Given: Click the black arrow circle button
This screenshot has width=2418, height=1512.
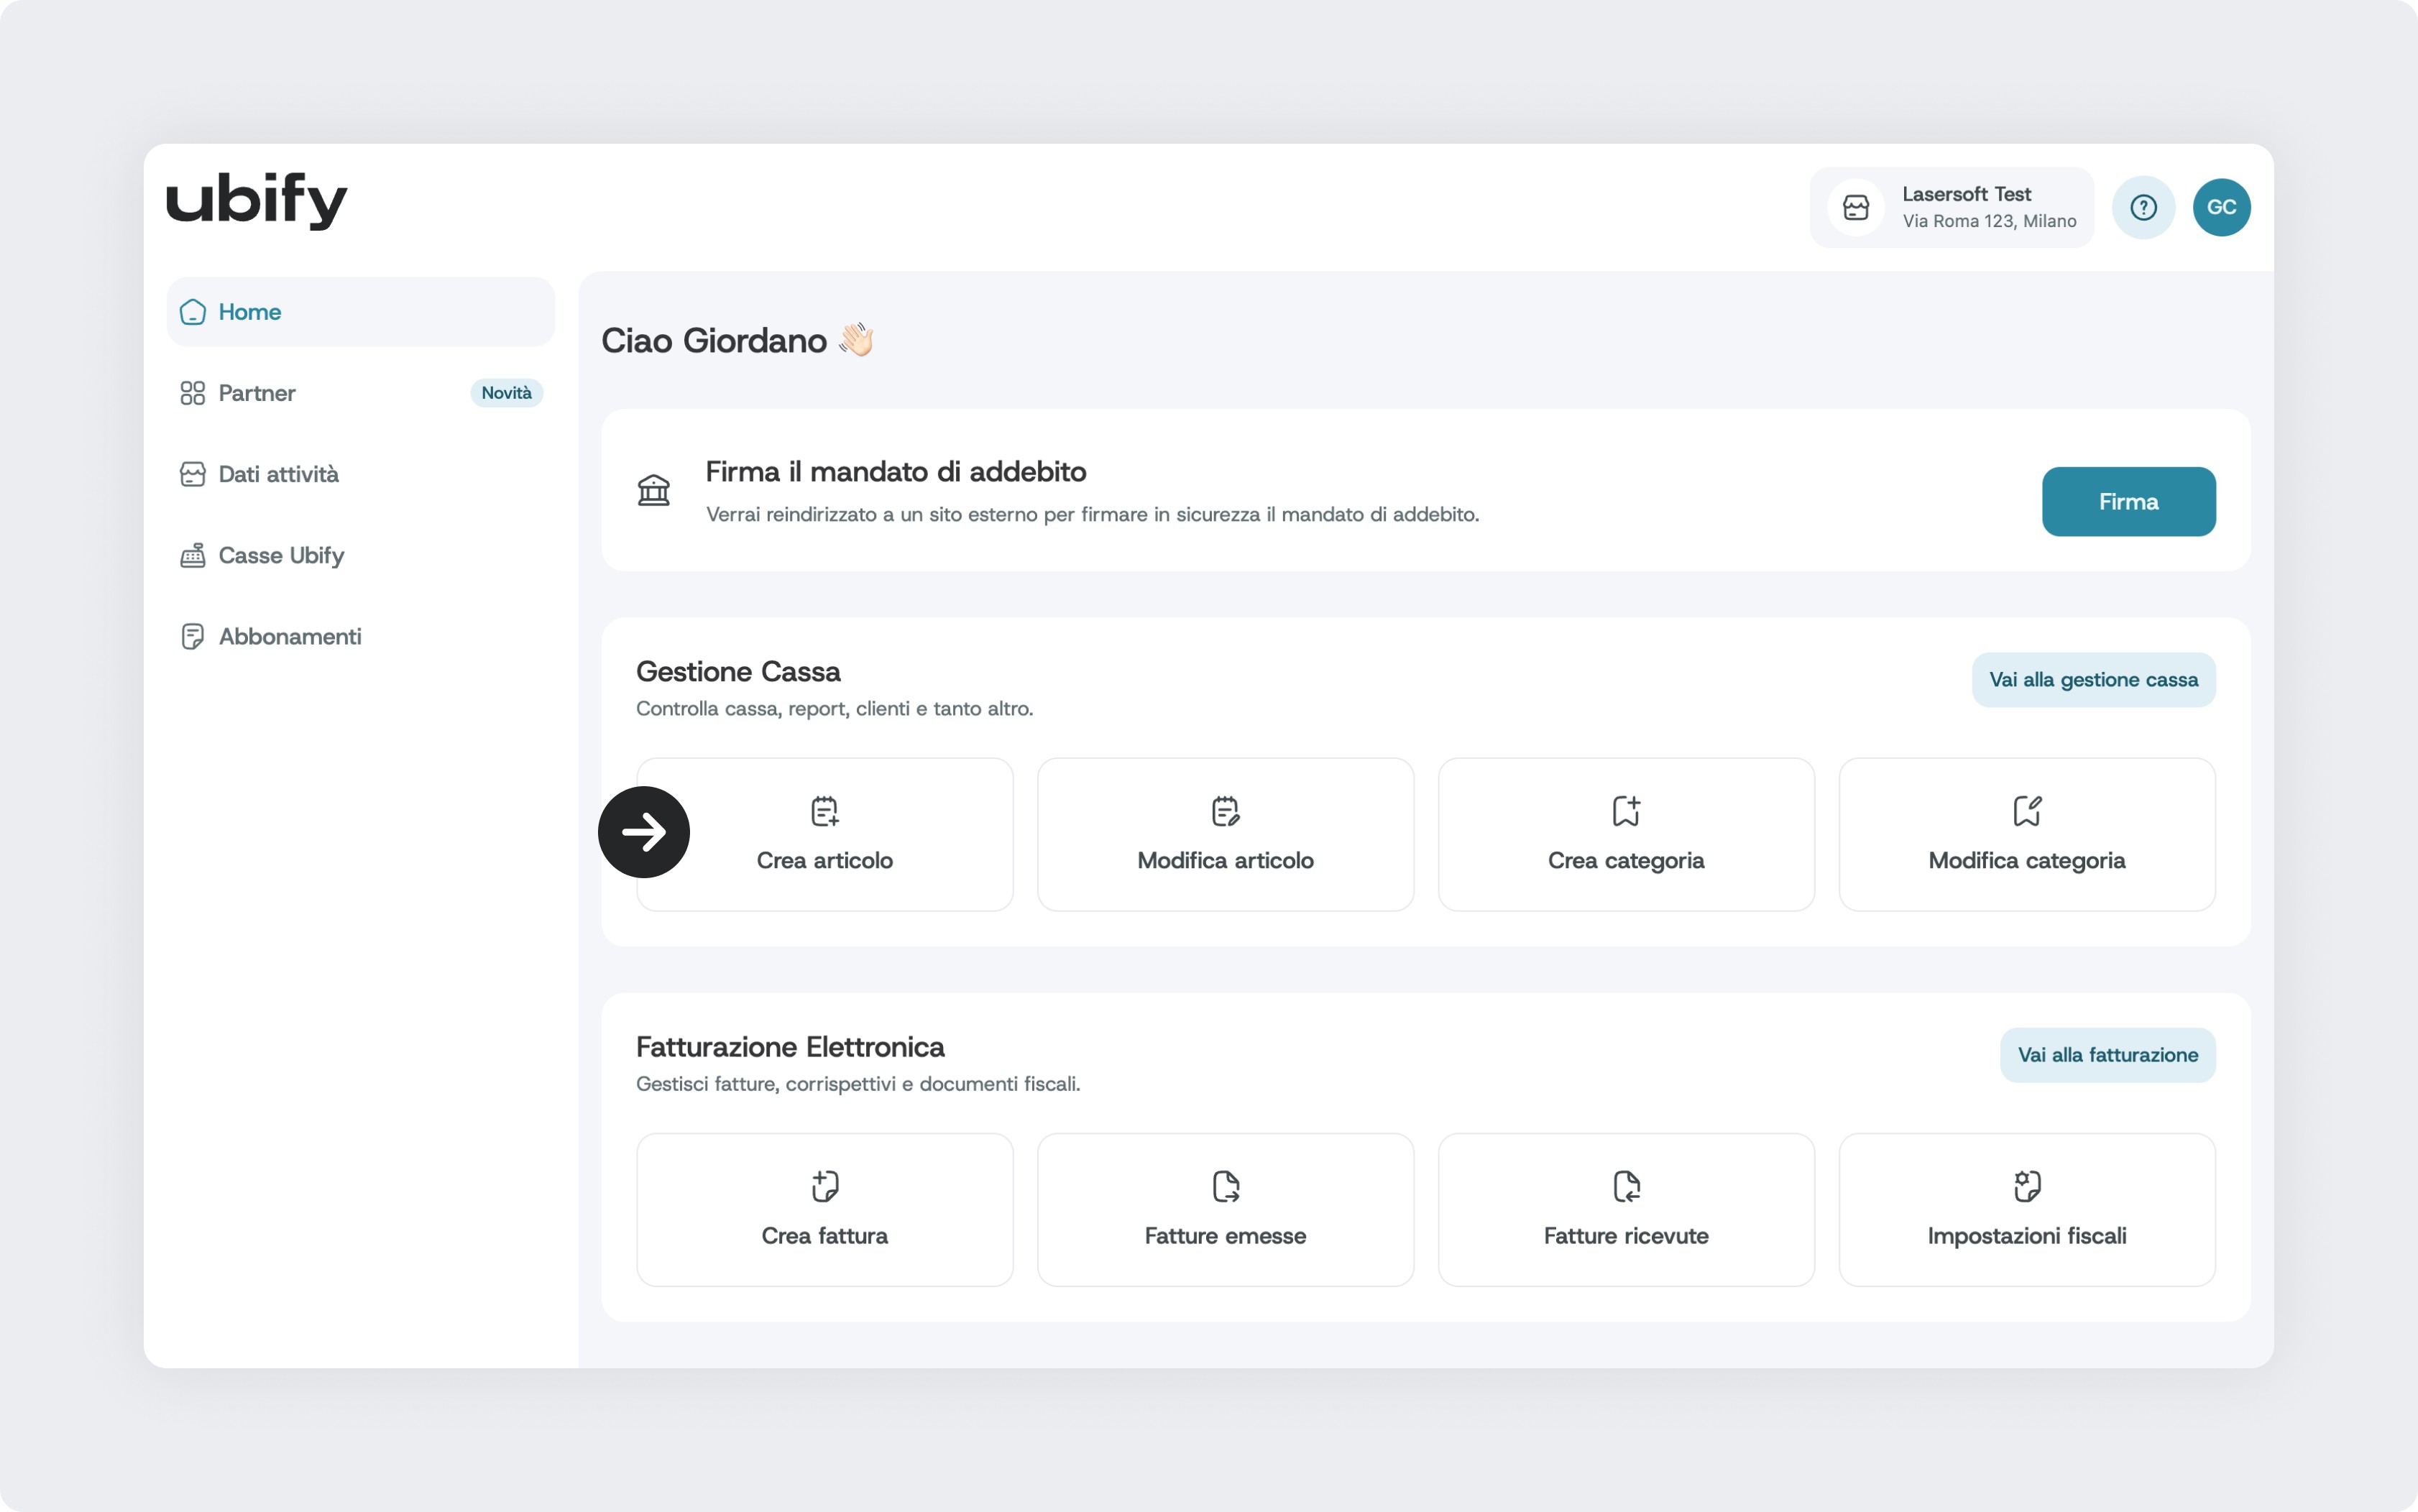Looking at the screenshot, I should pyautogui.click(x=644, y=832).
